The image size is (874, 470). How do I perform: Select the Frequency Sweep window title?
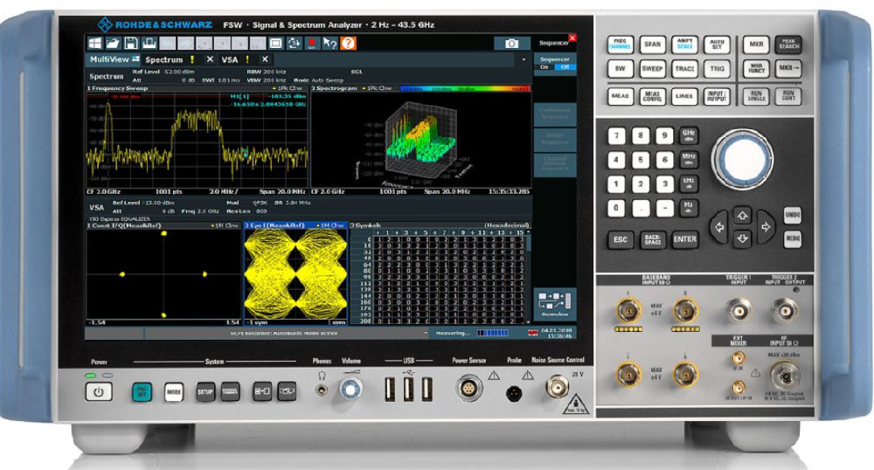click(118, 88)
